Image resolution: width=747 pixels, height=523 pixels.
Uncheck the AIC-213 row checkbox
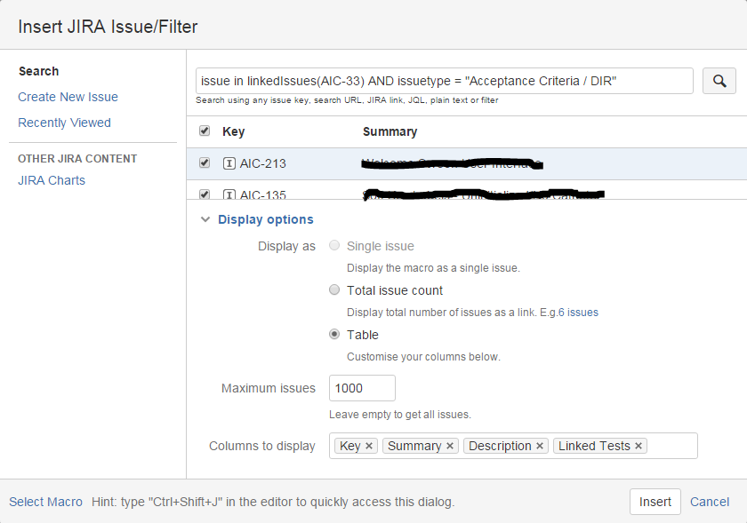[205, 162]
